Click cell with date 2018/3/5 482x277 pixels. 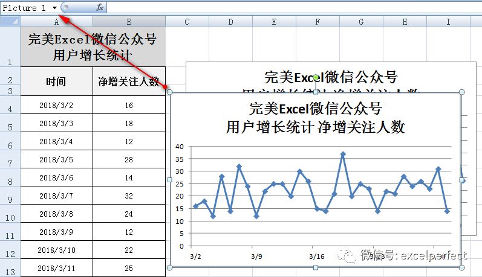(57, 159)
